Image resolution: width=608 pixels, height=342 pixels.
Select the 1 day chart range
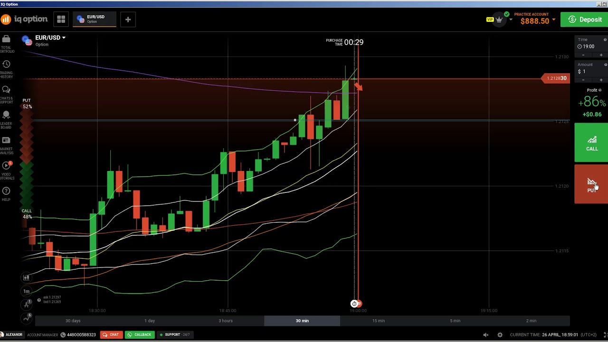[150, 321]
